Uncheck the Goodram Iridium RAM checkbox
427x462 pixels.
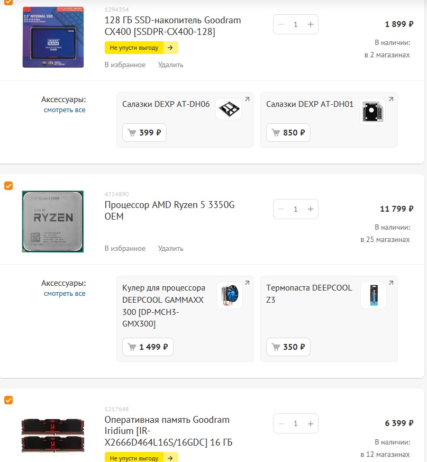8,400
